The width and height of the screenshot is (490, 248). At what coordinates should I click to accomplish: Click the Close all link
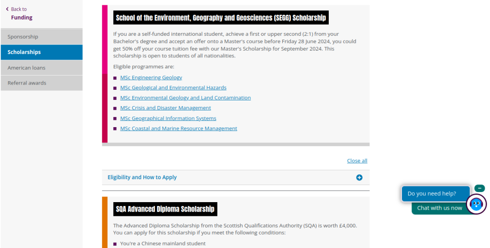click(x=357, y=161)
